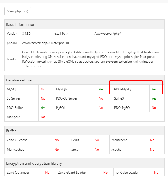Image resolution: width=168 pixels, height=178 pixels.
Task: Click the No status beside Redis
Action: (x=97, y=140)
